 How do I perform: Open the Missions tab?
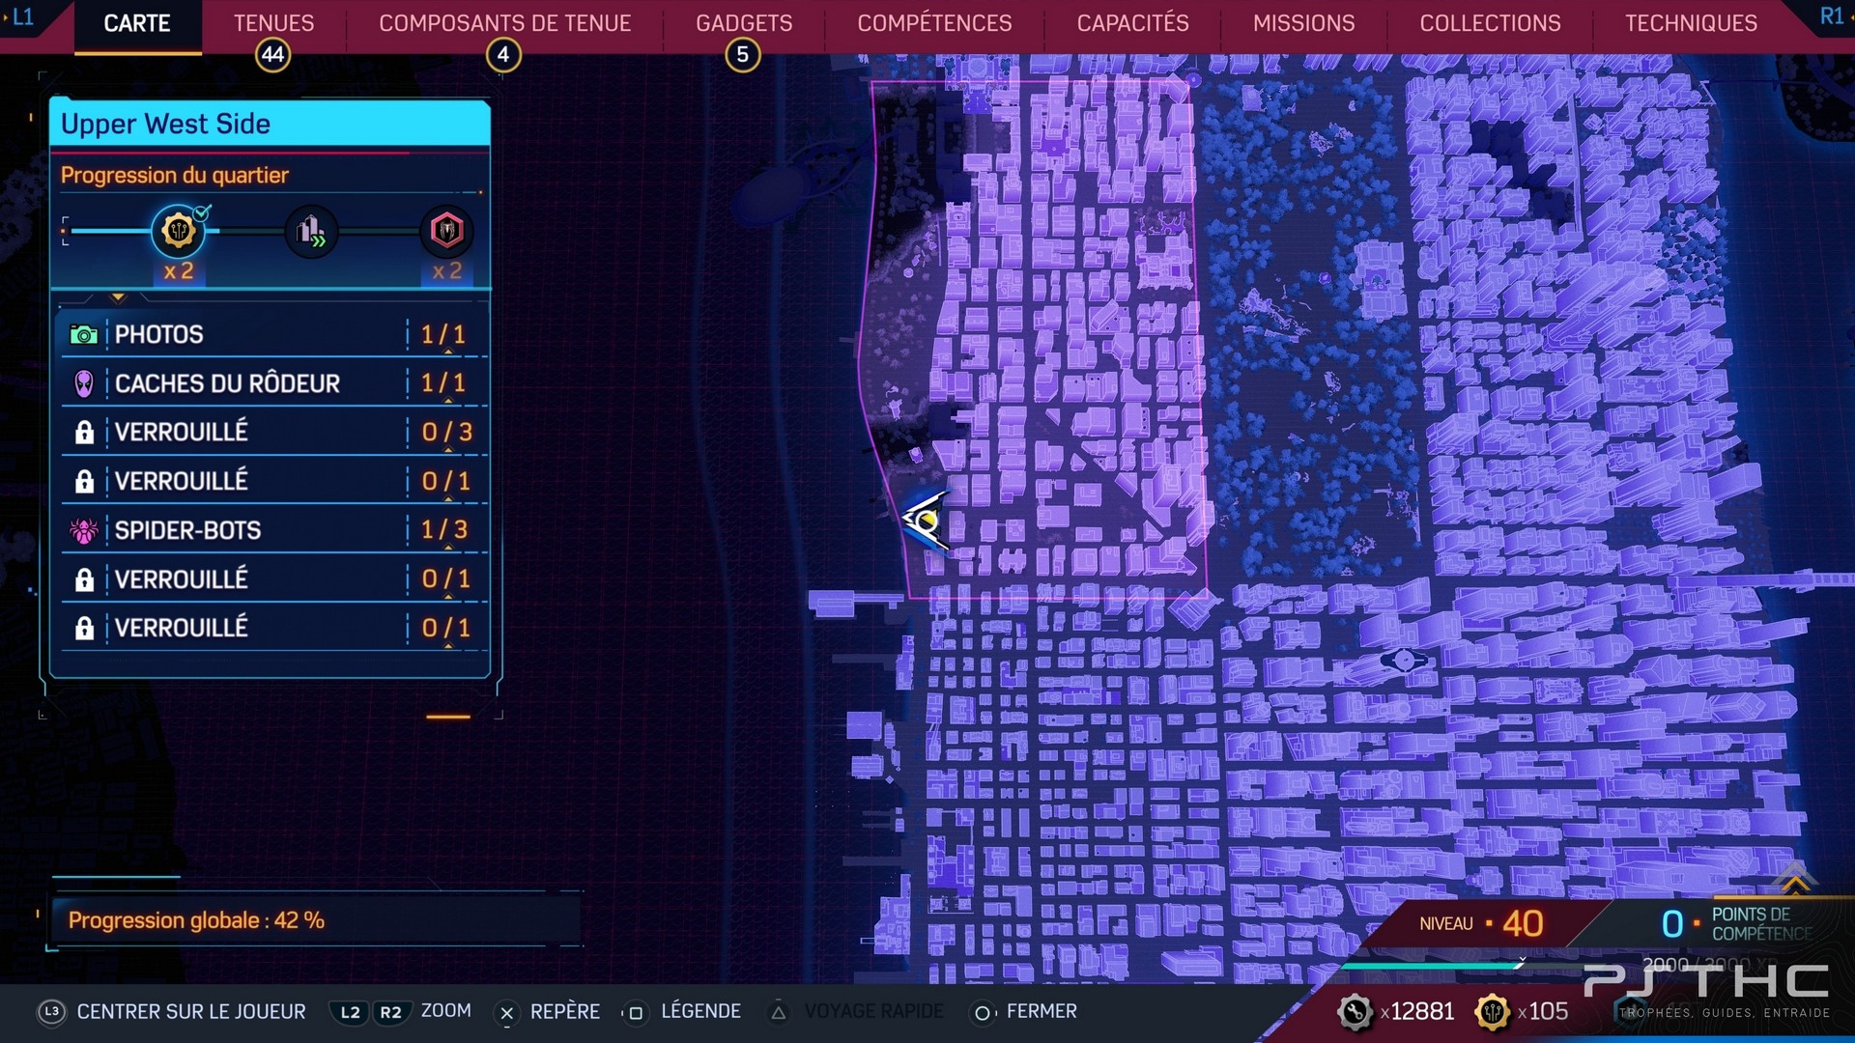point(1303,23)
